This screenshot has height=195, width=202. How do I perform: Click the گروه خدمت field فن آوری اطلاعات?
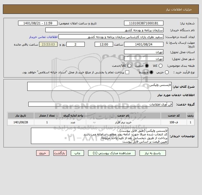[x=100, y=104]
